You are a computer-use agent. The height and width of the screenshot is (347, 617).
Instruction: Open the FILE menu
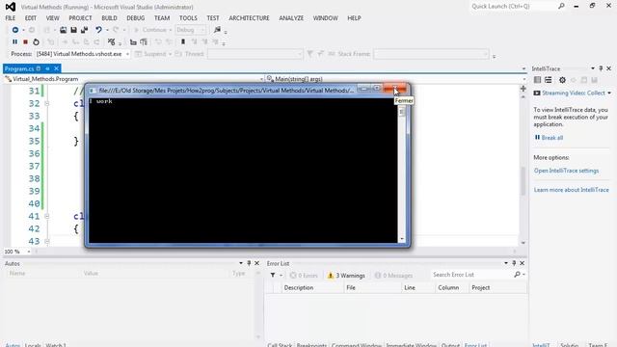pos(11,18)
